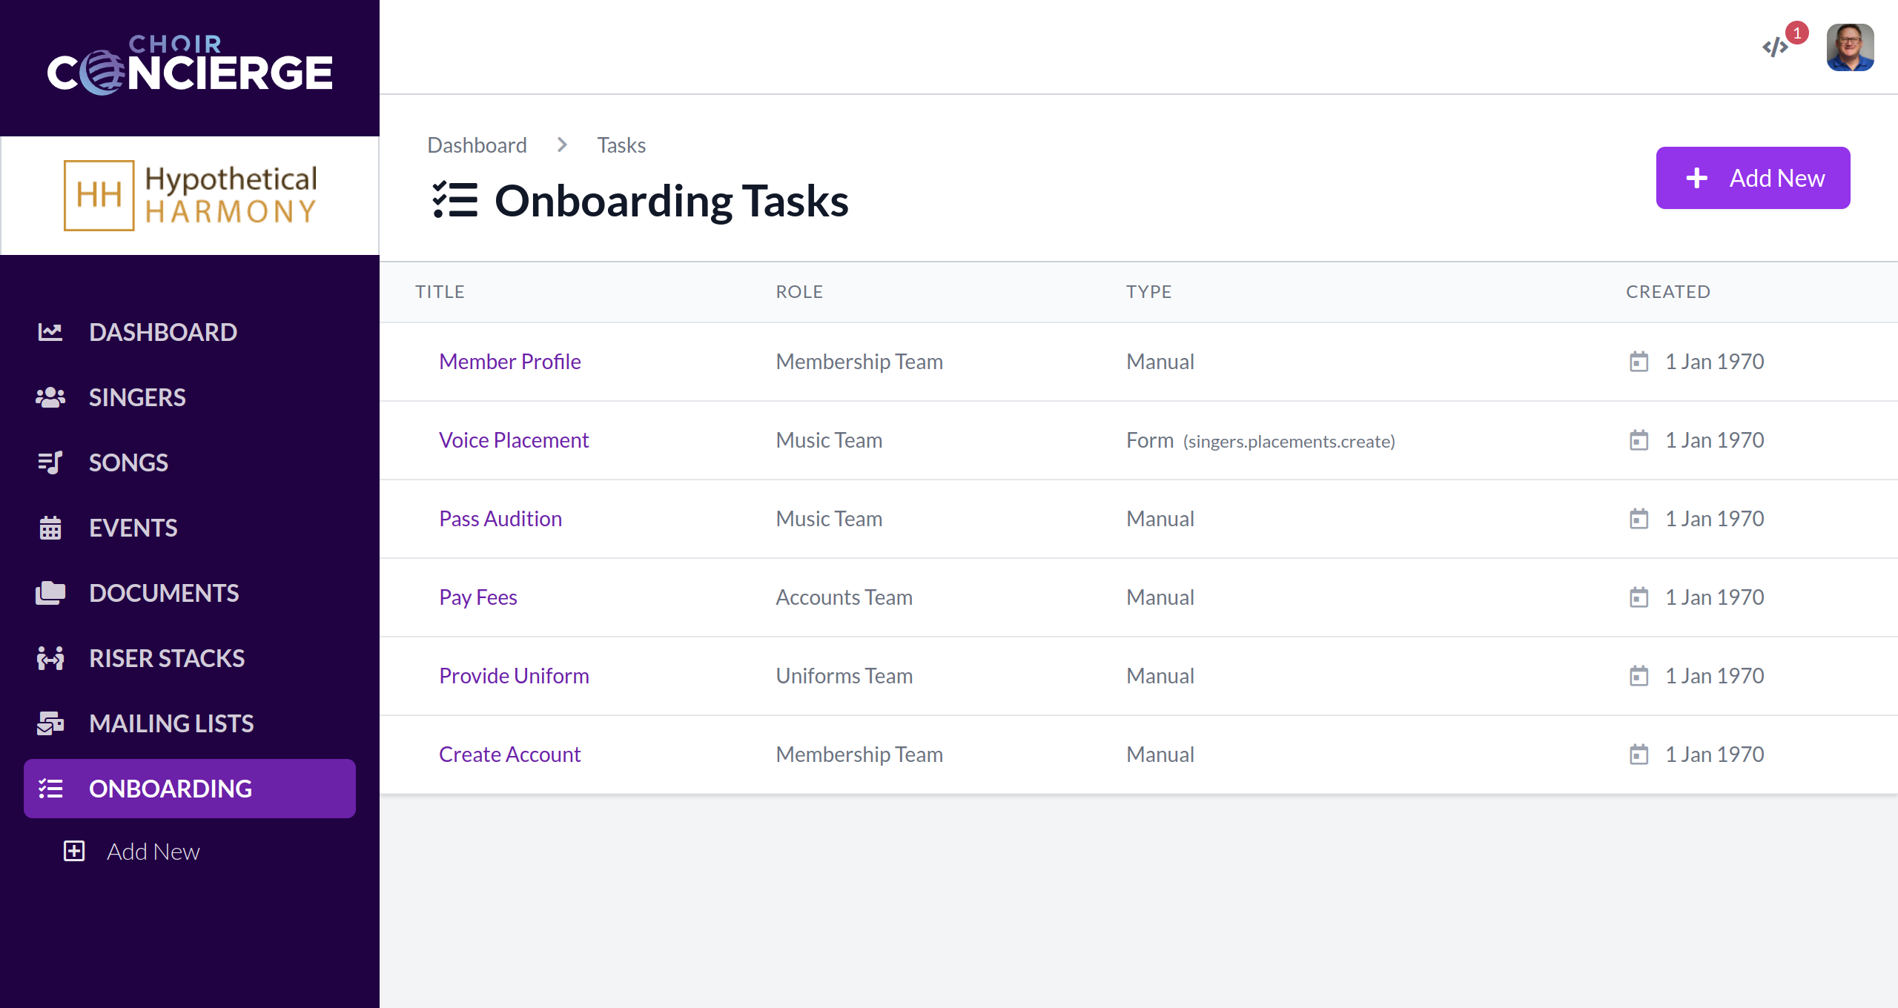Open the Provide Uniform task link
This screenshot has width=1898, height=1008.
pyautogui.click(x=514, y=676)
